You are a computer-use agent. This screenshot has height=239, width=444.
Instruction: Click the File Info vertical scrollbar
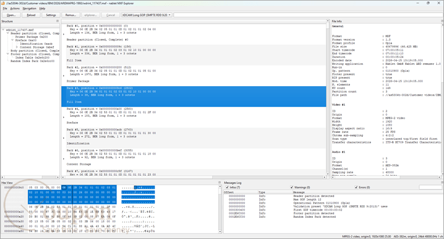pos(443,99)
